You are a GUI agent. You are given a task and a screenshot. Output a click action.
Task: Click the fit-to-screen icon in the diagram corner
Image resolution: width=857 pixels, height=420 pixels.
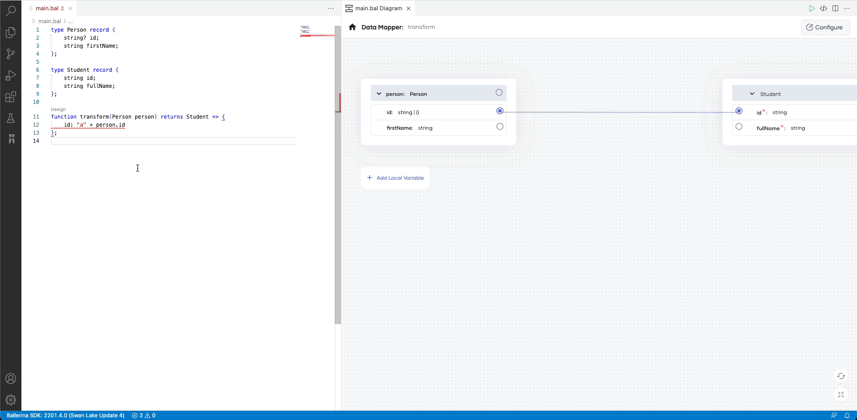point(841,395)
